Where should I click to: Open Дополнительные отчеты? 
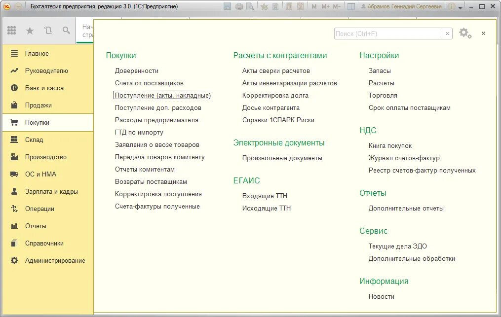pyautogui.click(x=406, y=208)
